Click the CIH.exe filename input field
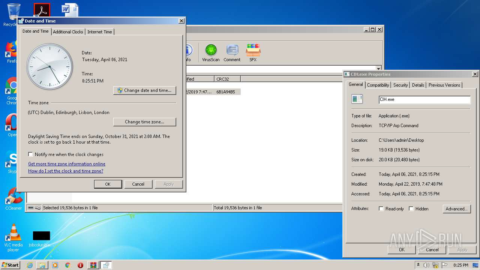480x270 pixels. coord(424,100)
